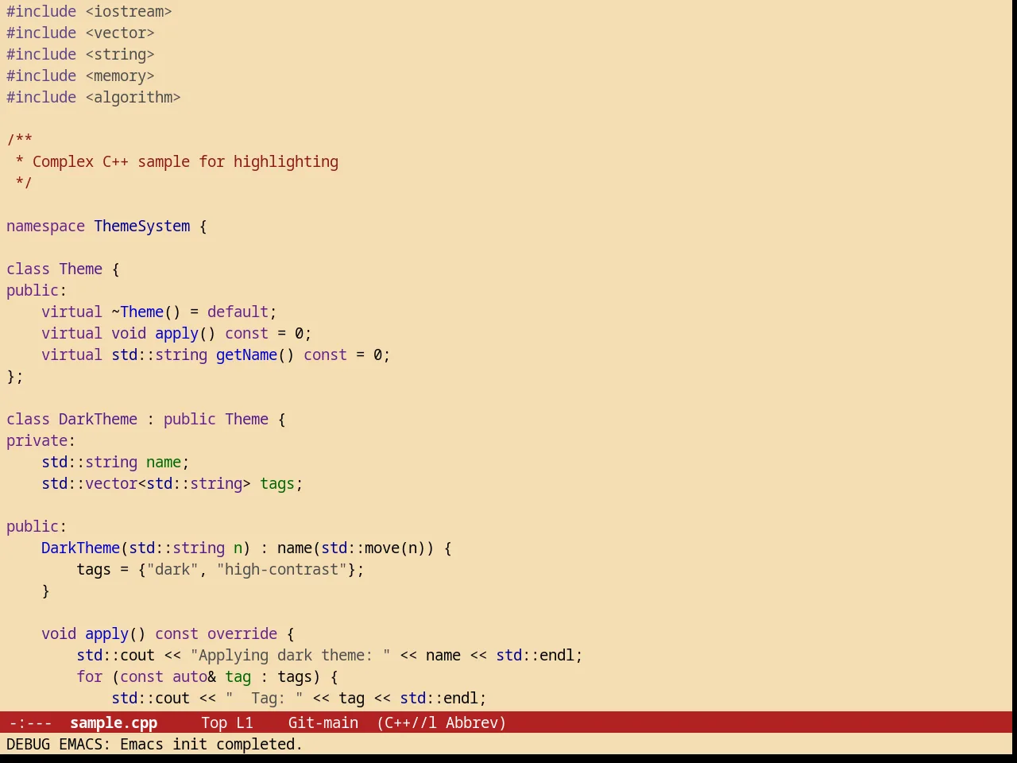Click the "ThemeSystem" namespace name
The width and height of the screenshot is (1017, 763).
tap(142, 226)
